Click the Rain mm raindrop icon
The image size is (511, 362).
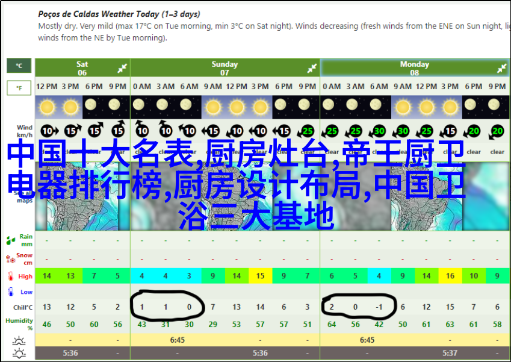(10, 241)
